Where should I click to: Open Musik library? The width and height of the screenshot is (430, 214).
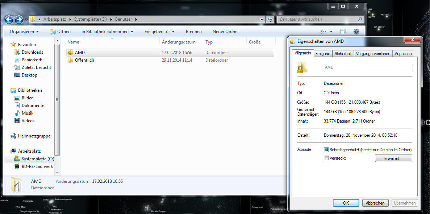24,113
